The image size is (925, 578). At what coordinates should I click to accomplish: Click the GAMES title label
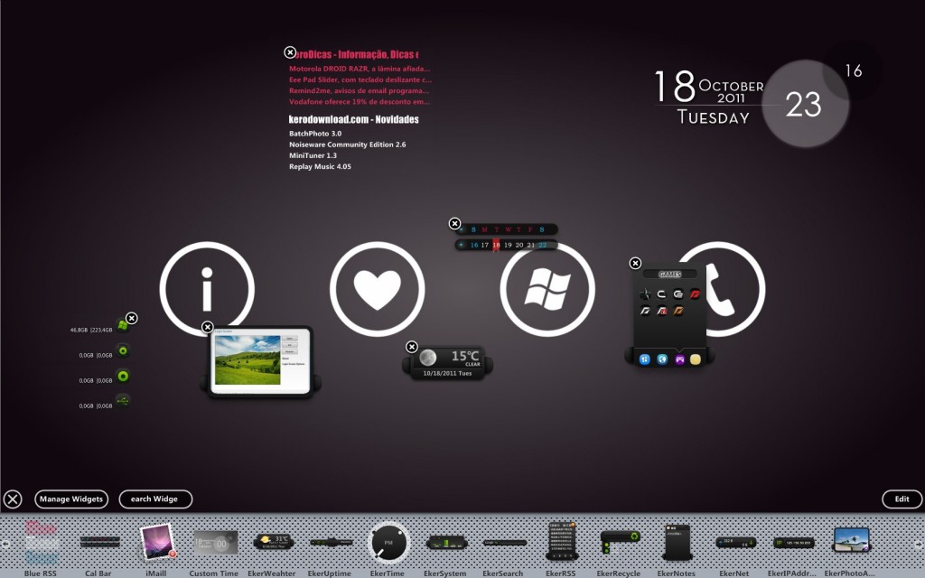coord(669,275)
